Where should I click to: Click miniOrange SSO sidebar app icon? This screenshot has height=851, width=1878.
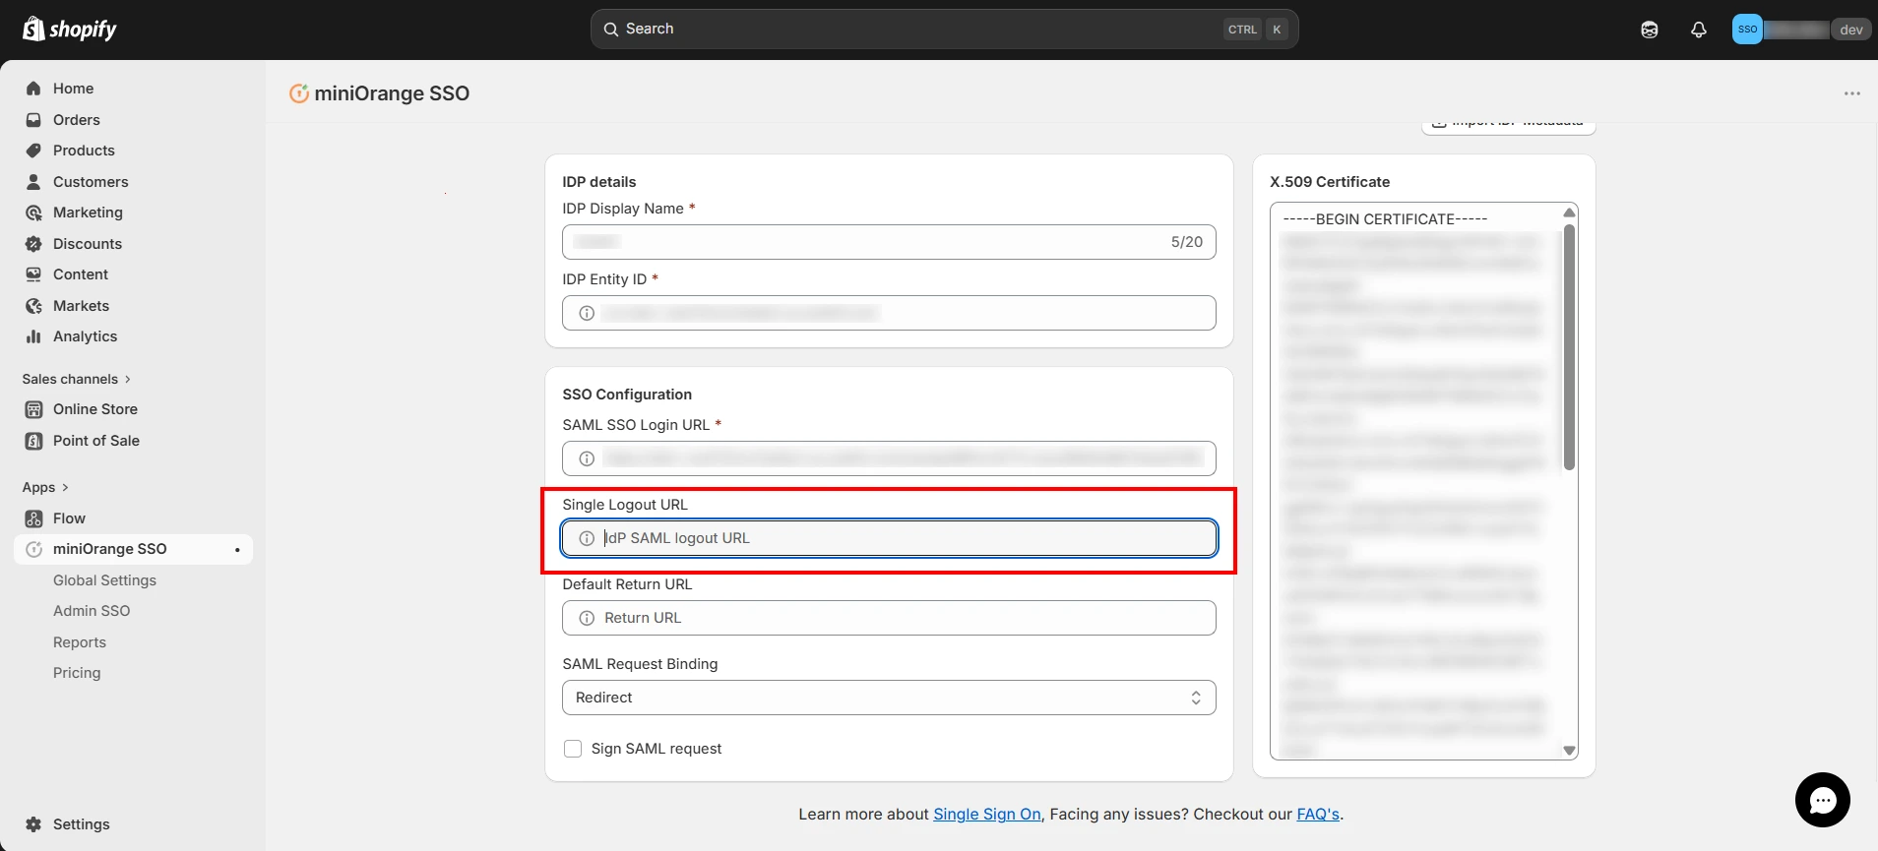point(33,549)
